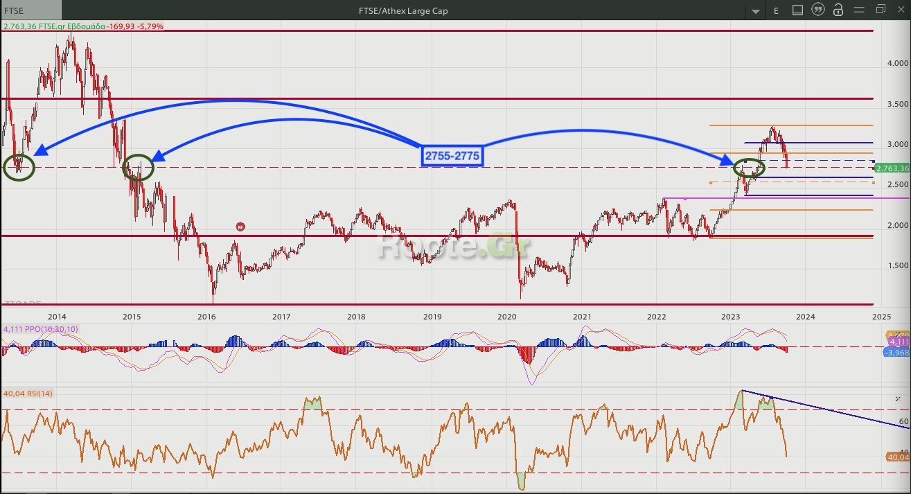Click the 'E' icon in the top toolbar
911x494 pixels.
click(x=776, y=10)
